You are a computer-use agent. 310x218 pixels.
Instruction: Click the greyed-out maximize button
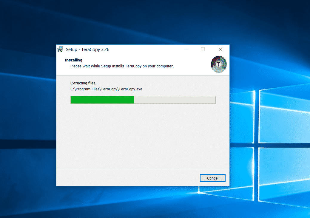click(x=203, y=49)
